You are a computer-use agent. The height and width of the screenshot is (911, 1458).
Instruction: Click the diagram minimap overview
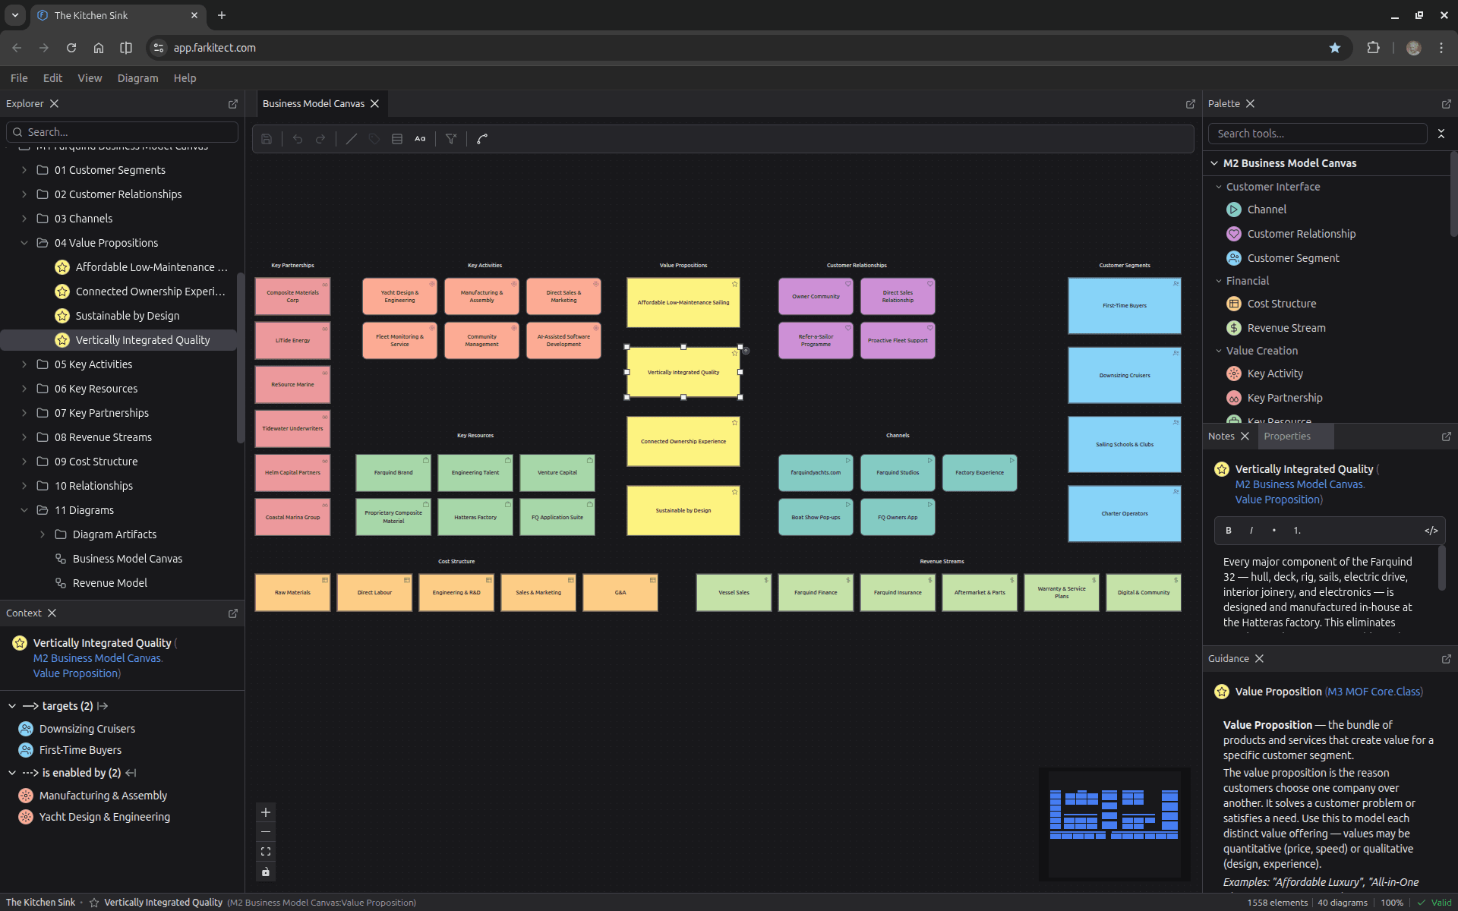pos(1114,824)
